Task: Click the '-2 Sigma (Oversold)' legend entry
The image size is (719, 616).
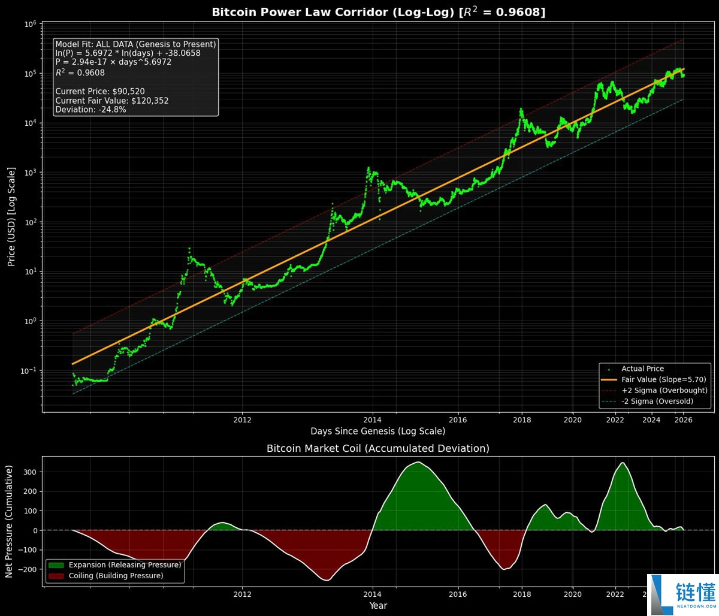Action: point(657,401)
